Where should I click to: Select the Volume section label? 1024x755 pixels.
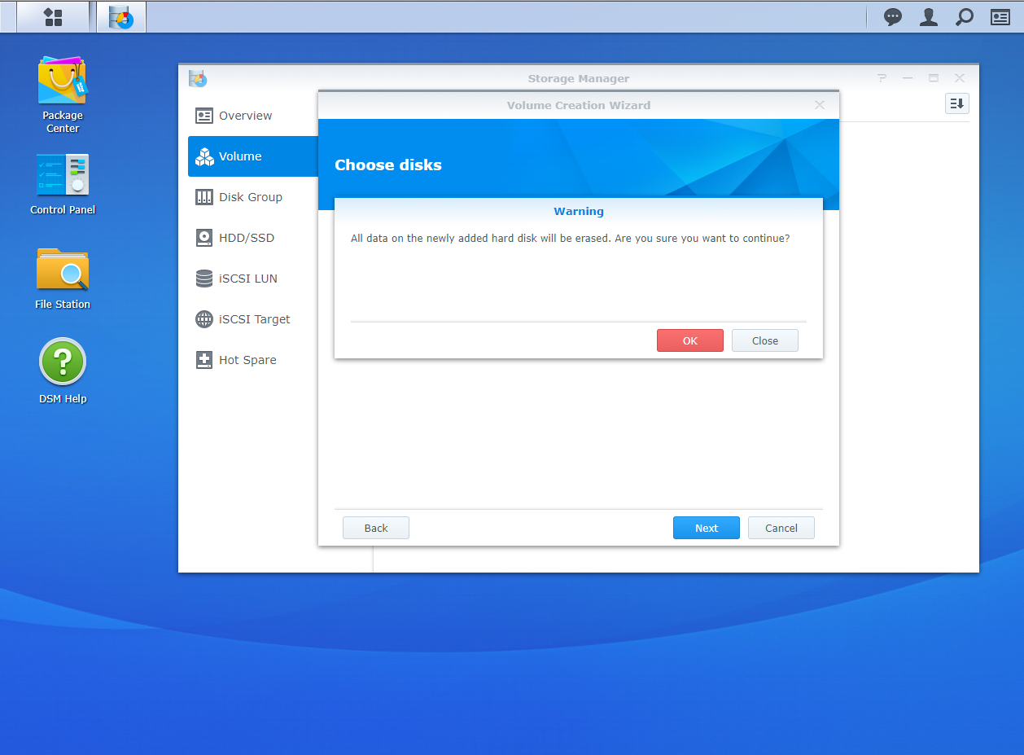tap(240, 156)
